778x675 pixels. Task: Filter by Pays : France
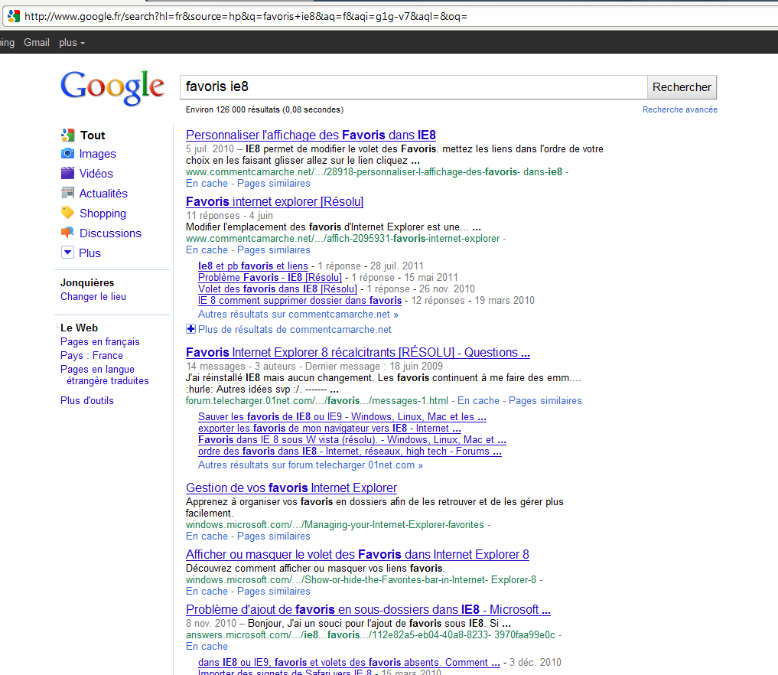coord(91,356)
